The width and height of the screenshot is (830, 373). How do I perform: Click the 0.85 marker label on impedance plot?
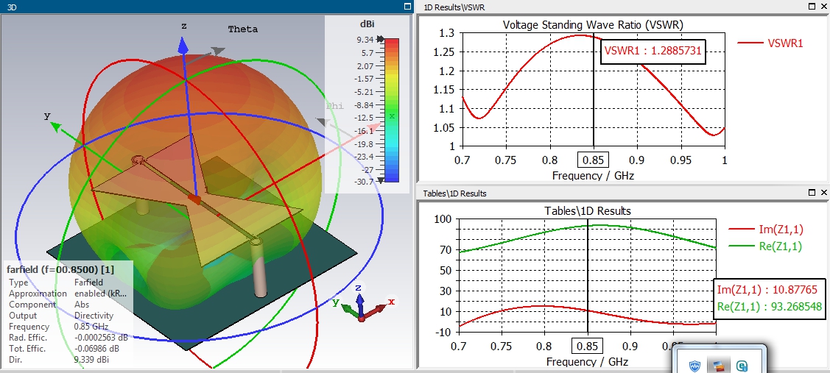tap(588, 346)
